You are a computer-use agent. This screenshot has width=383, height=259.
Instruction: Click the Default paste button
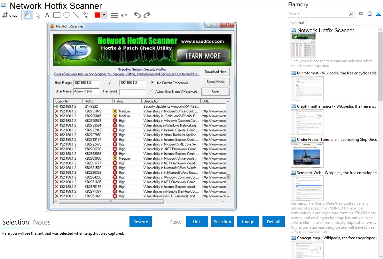click(x=274, y=221)
